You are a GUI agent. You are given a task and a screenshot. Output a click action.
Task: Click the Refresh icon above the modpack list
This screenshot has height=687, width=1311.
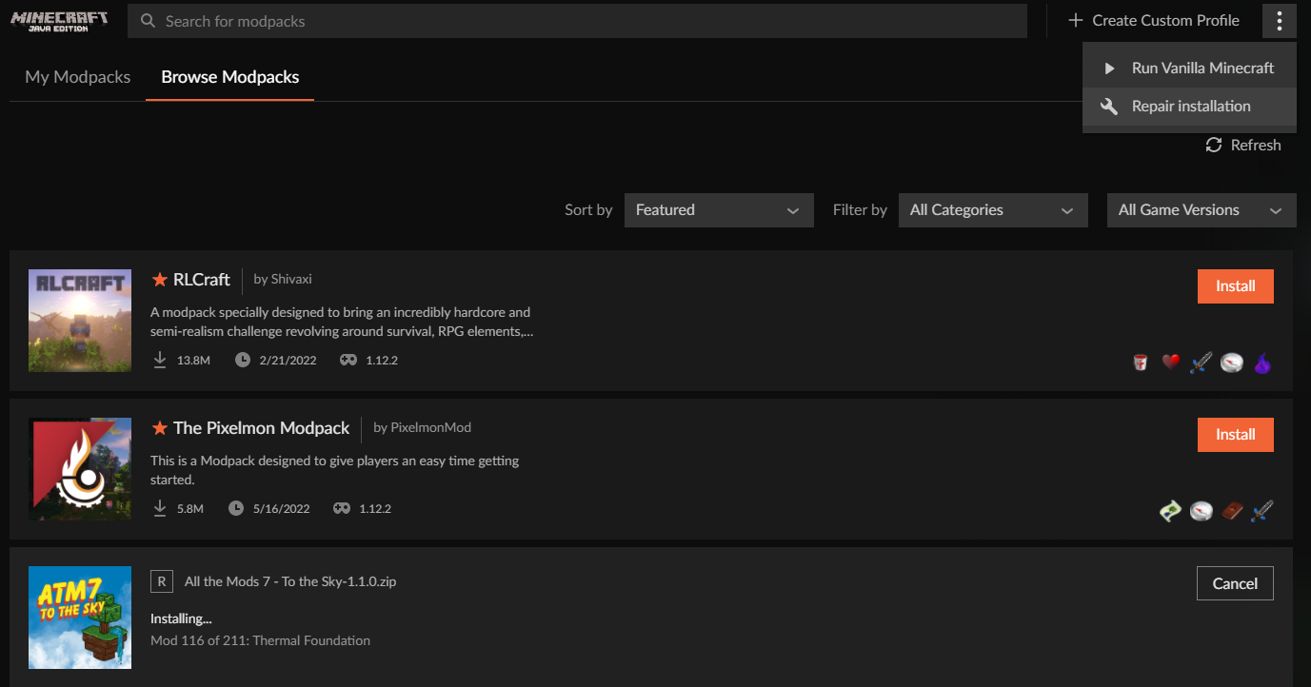pyautogui.click(x=1214, y=145)
